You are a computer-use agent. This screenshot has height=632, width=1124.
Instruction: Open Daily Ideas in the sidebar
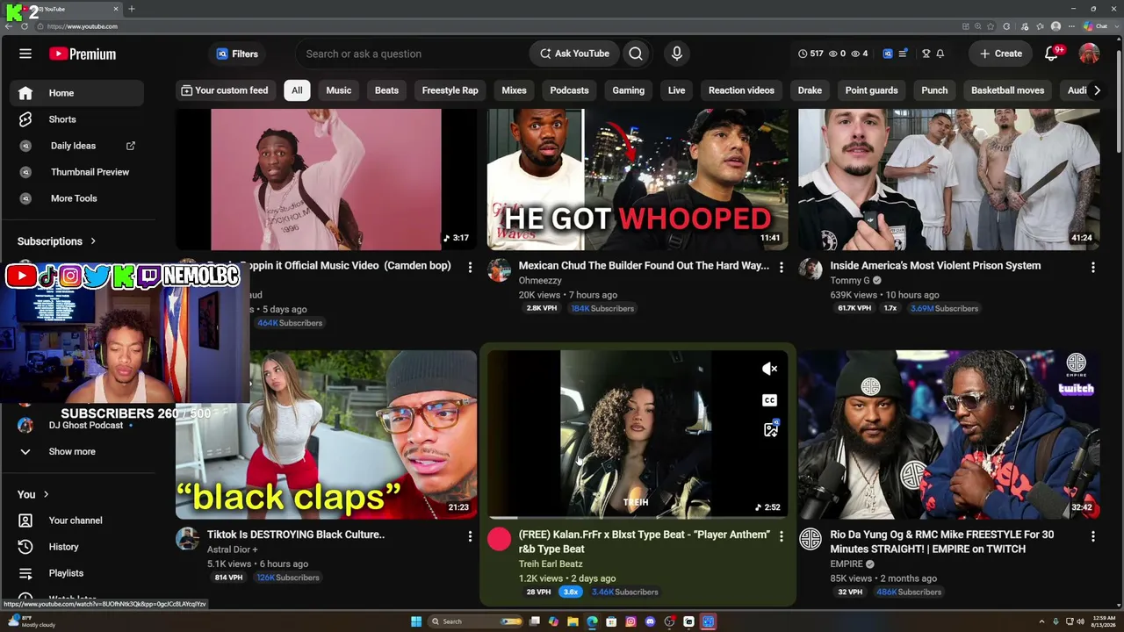(77, 146)
